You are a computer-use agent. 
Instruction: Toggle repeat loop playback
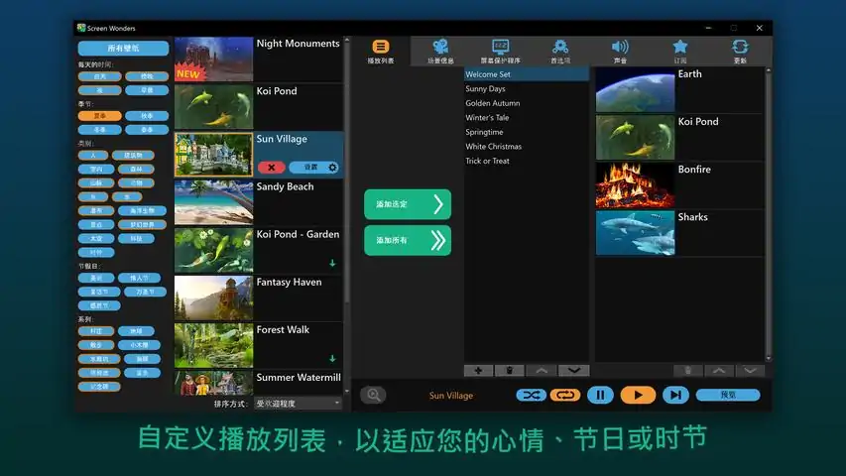pos(565,395)
